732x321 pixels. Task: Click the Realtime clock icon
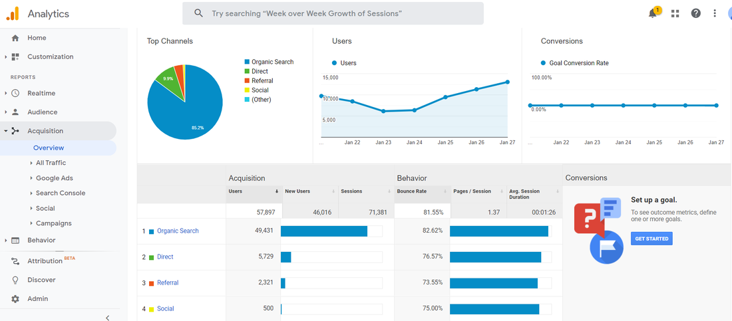(x=15, y=93)
